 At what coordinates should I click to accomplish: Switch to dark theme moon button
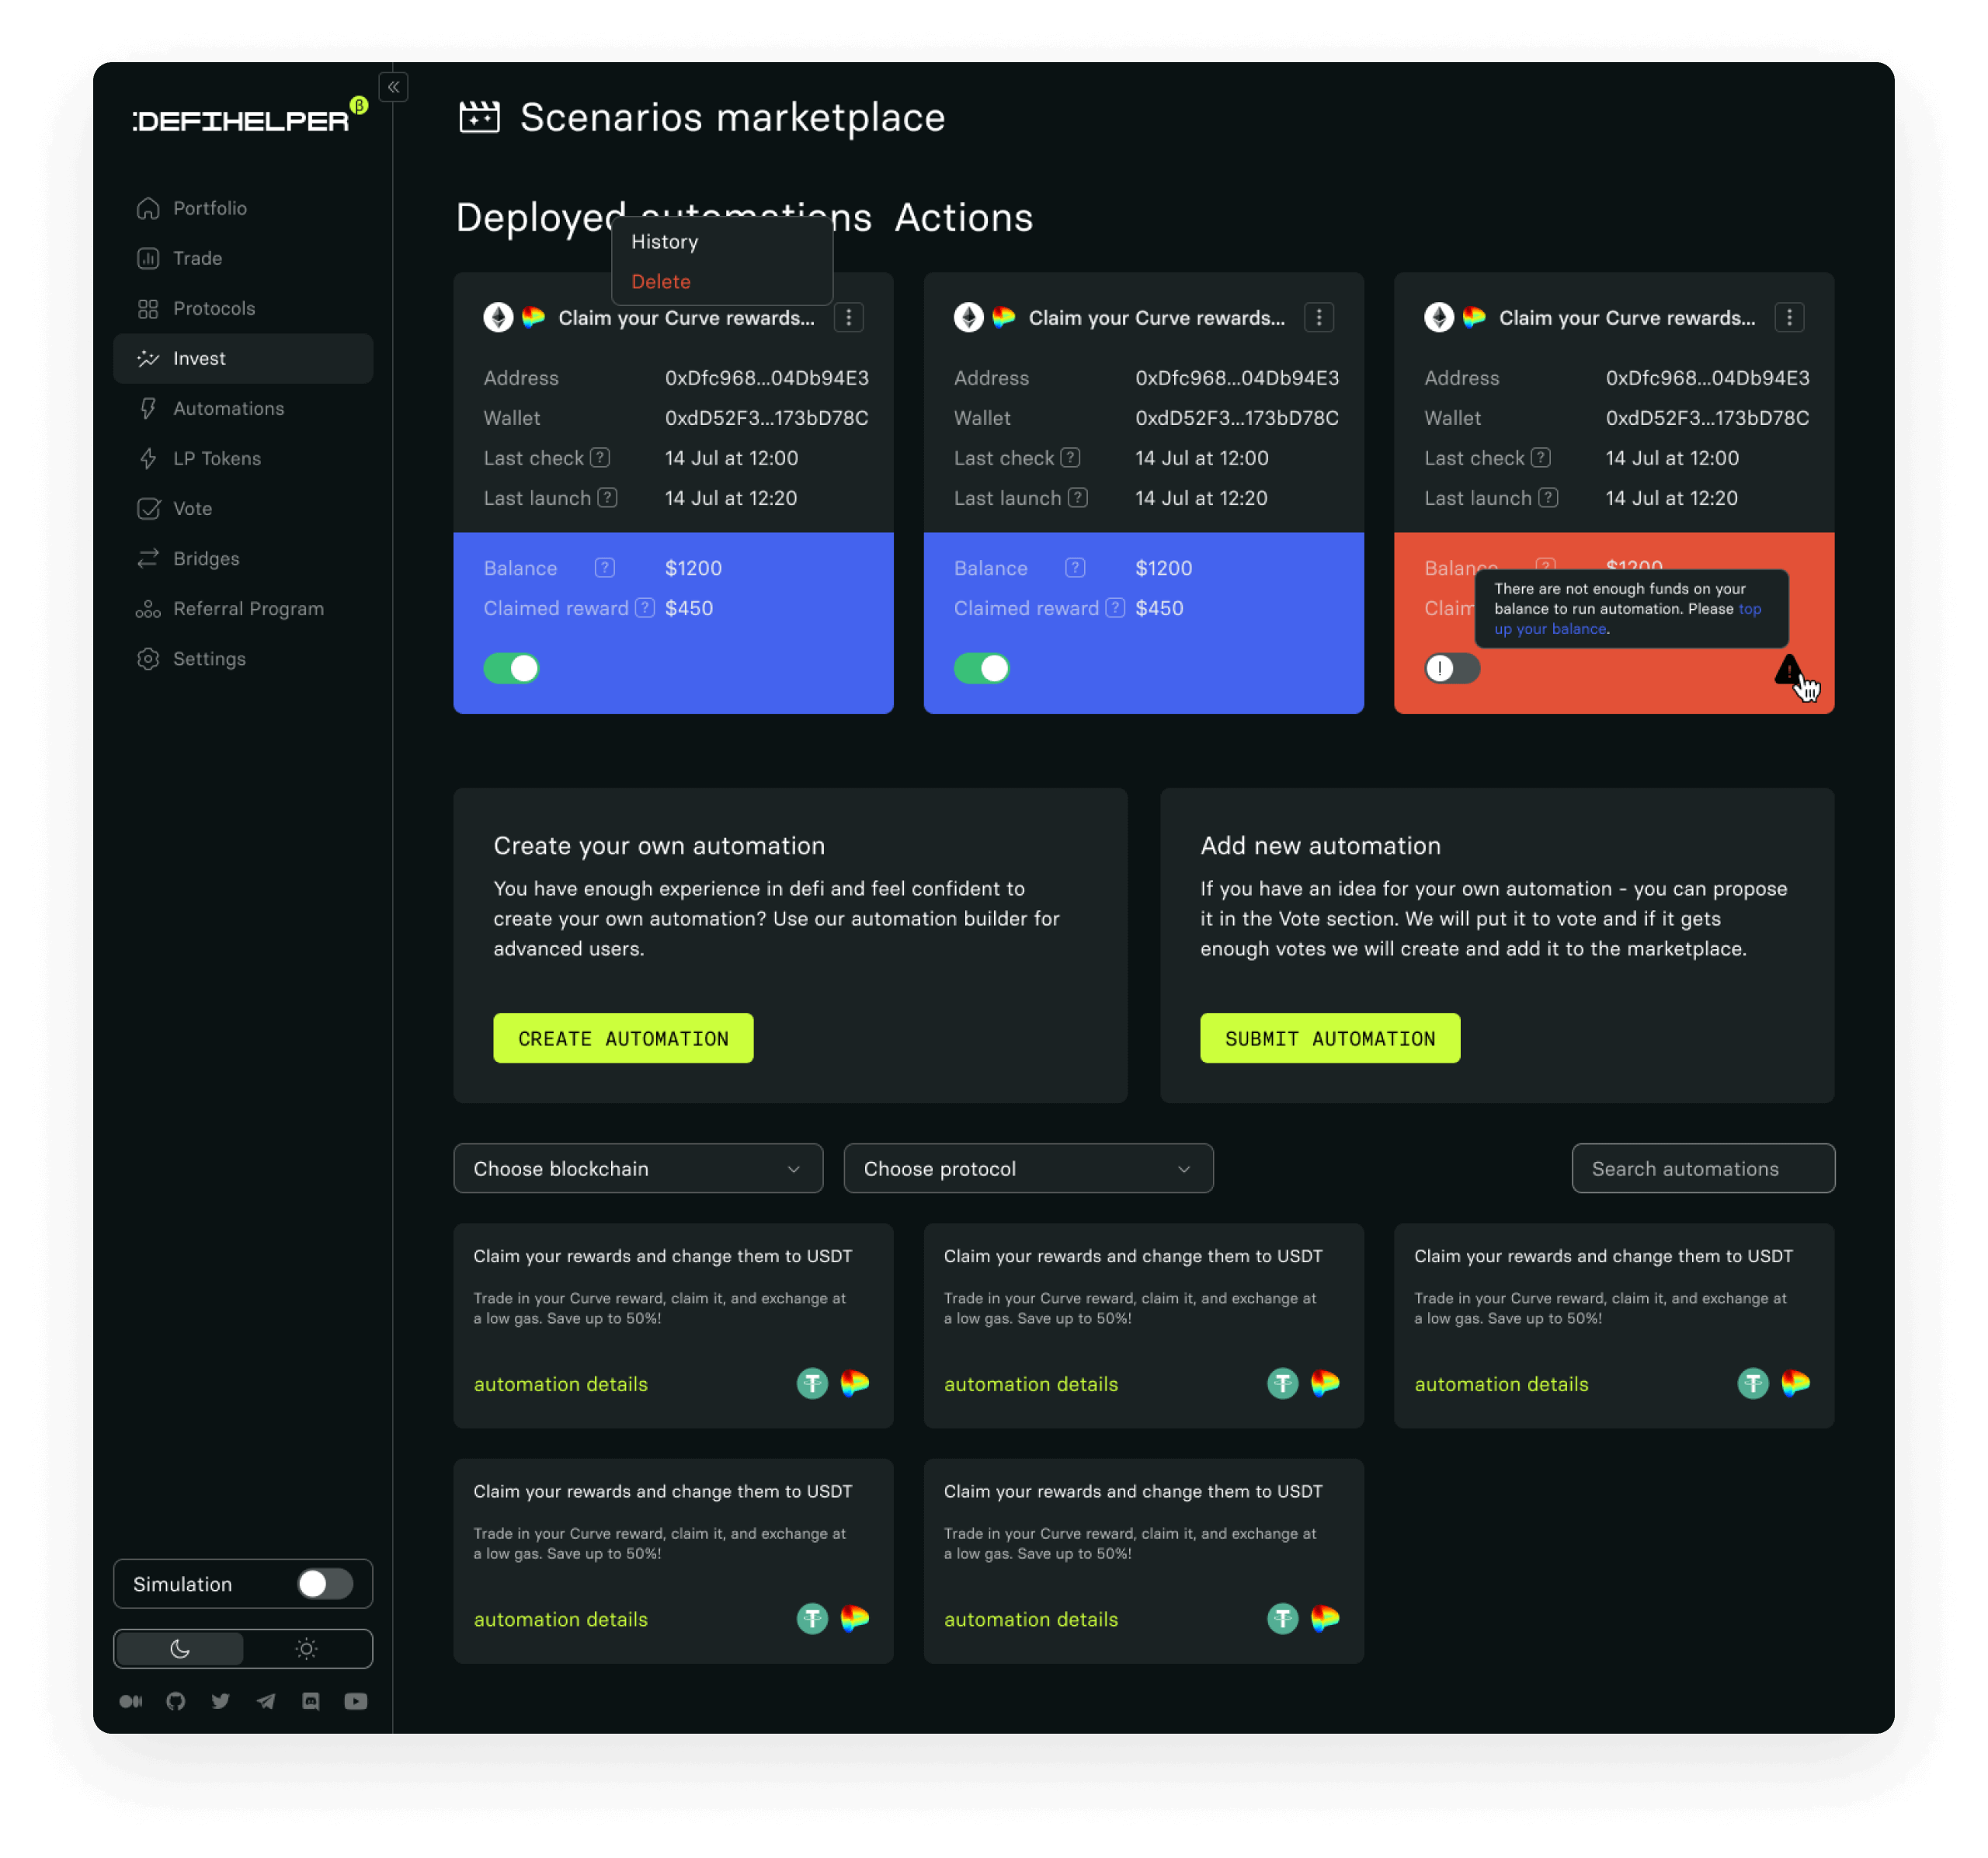[180, 1649]
